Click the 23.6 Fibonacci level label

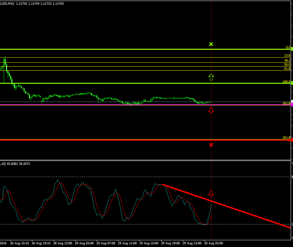pyautogui.click(x=287, y=55)
